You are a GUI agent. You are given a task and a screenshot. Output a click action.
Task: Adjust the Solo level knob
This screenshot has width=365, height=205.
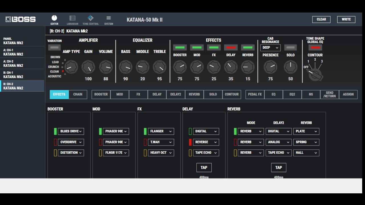click(x=291, y=67)
